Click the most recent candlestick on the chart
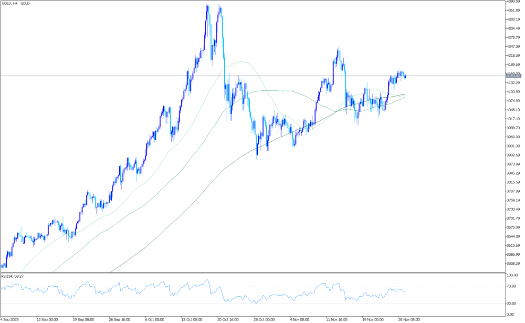 (406, 76)
